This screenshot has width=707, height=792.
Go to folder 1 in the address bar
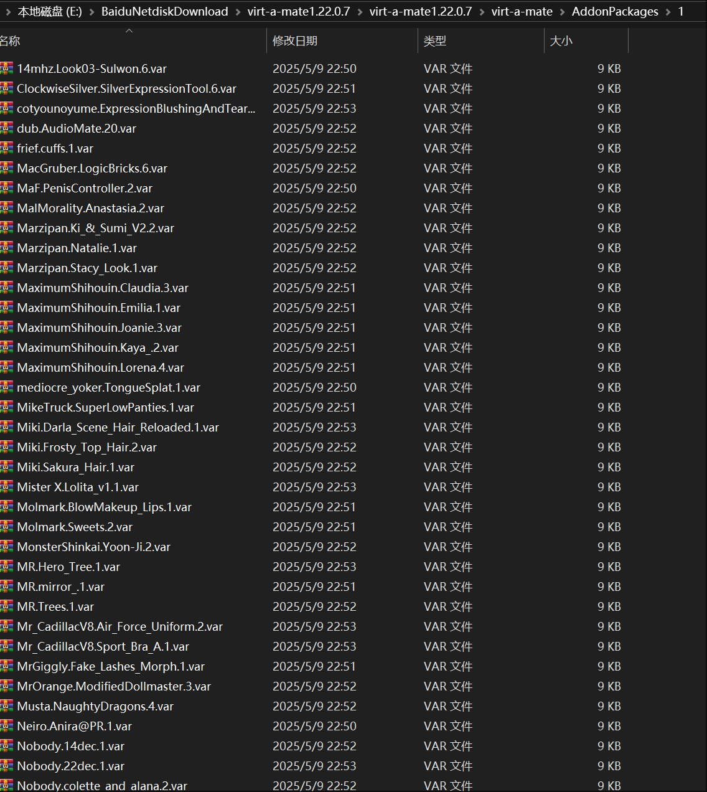coord(681,11)
